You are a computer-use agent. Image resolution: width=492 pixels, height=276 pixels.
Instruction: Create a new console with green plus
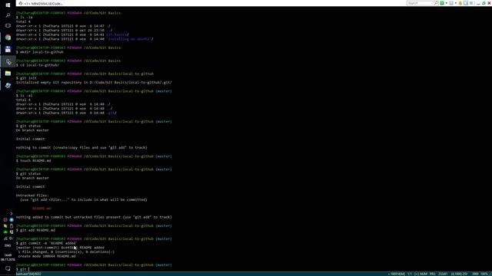click(442, 3)
